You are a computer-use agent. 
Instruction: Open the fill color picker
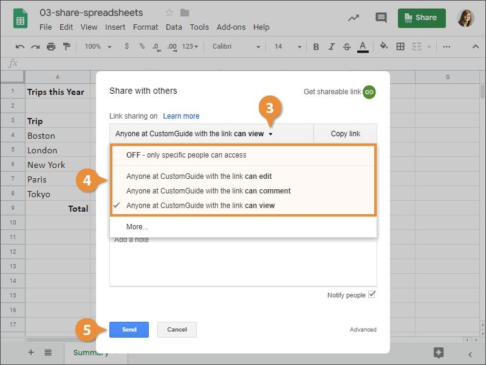384,46
